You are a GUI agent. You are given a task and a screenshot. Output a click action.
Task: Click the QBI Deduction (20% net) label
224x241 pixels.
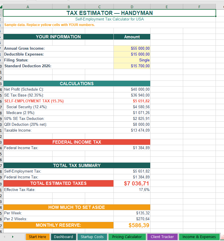tap(26, 124)
